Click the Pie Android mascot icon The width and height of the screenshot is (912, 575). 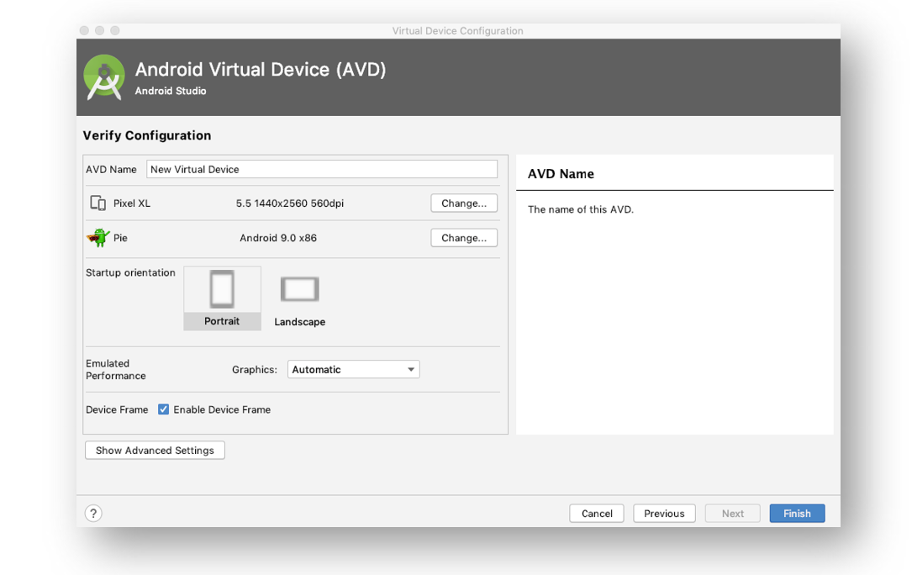[98, 237]
